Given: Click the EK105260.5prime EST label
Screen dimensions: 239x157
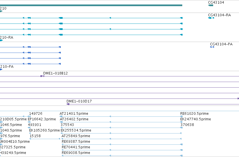Looking at the screenshot, I should point(44,130).
